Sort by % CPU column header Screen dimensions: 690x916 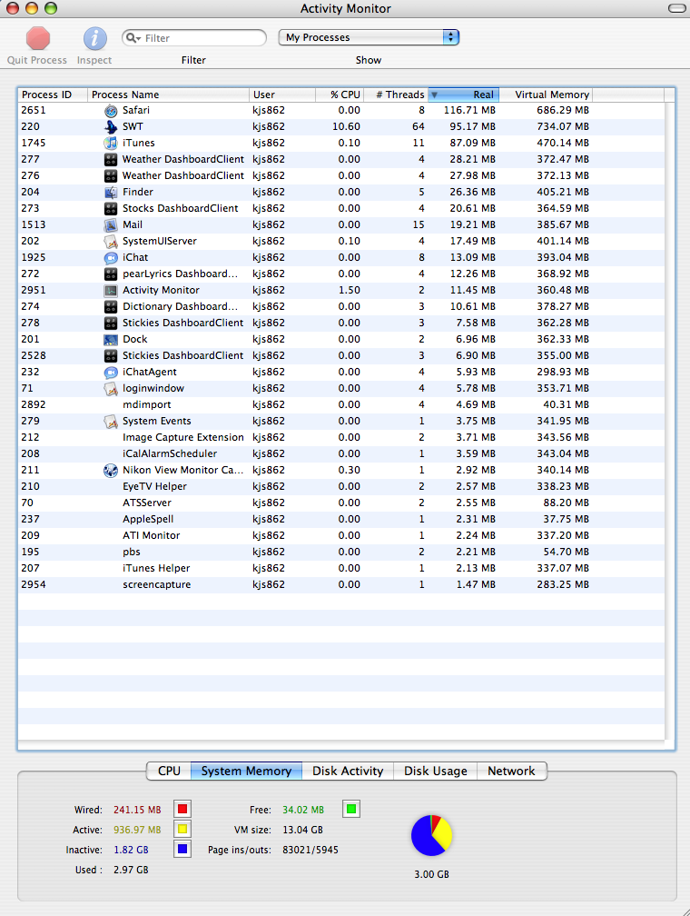pos(340,95)
